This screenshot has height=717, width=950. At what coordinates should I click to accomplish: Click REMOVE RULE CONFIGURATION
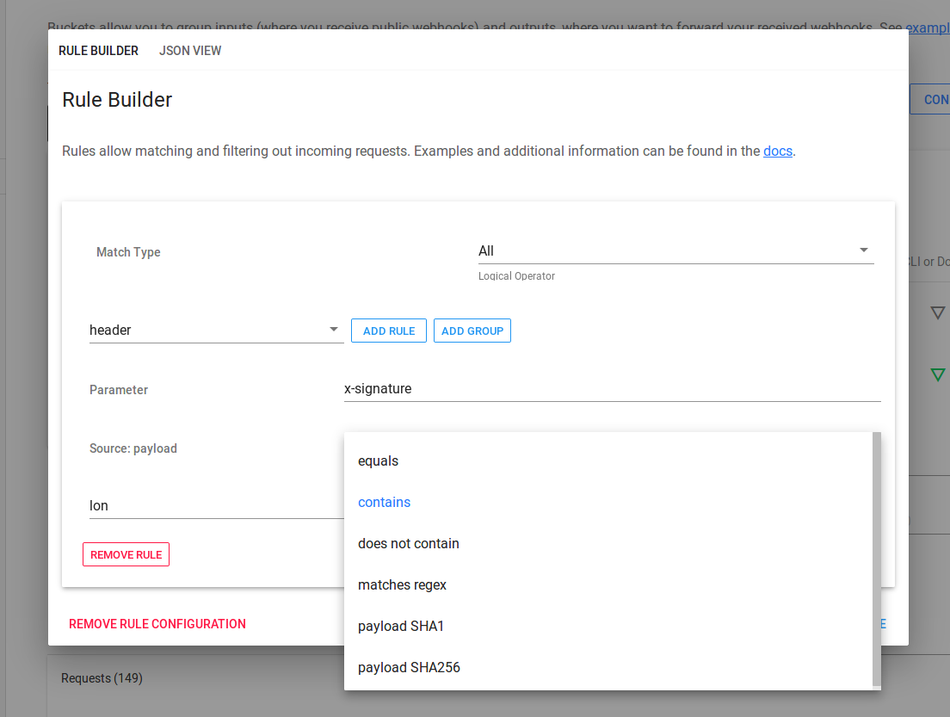point(157,623)
